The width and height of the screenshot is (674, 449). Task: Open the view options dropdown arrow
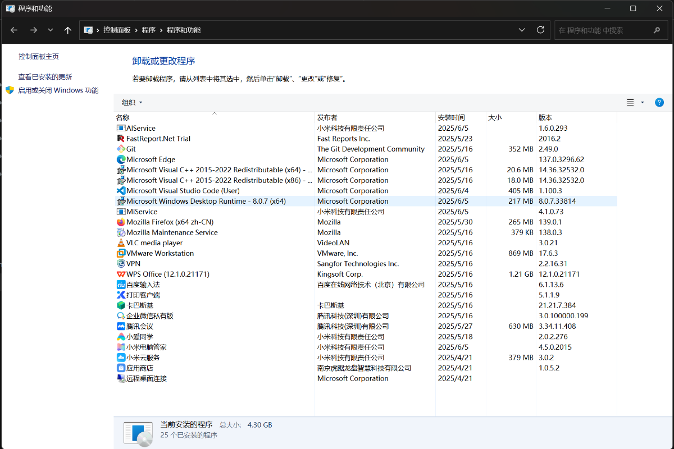643,102
